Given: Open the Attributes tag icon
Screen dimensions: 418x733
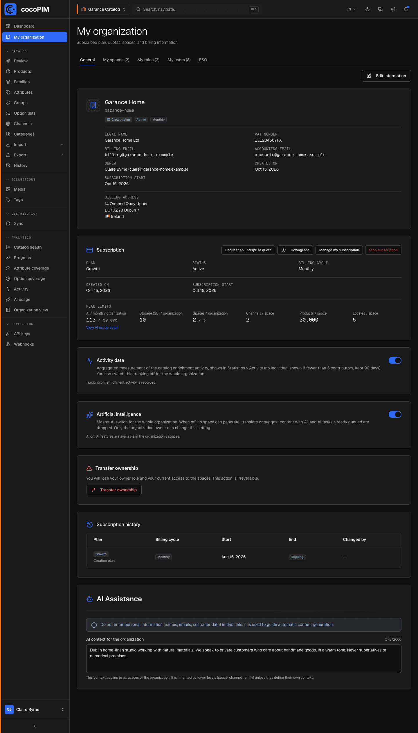Looking at the screenshot, I should click(x=8, y=92).
